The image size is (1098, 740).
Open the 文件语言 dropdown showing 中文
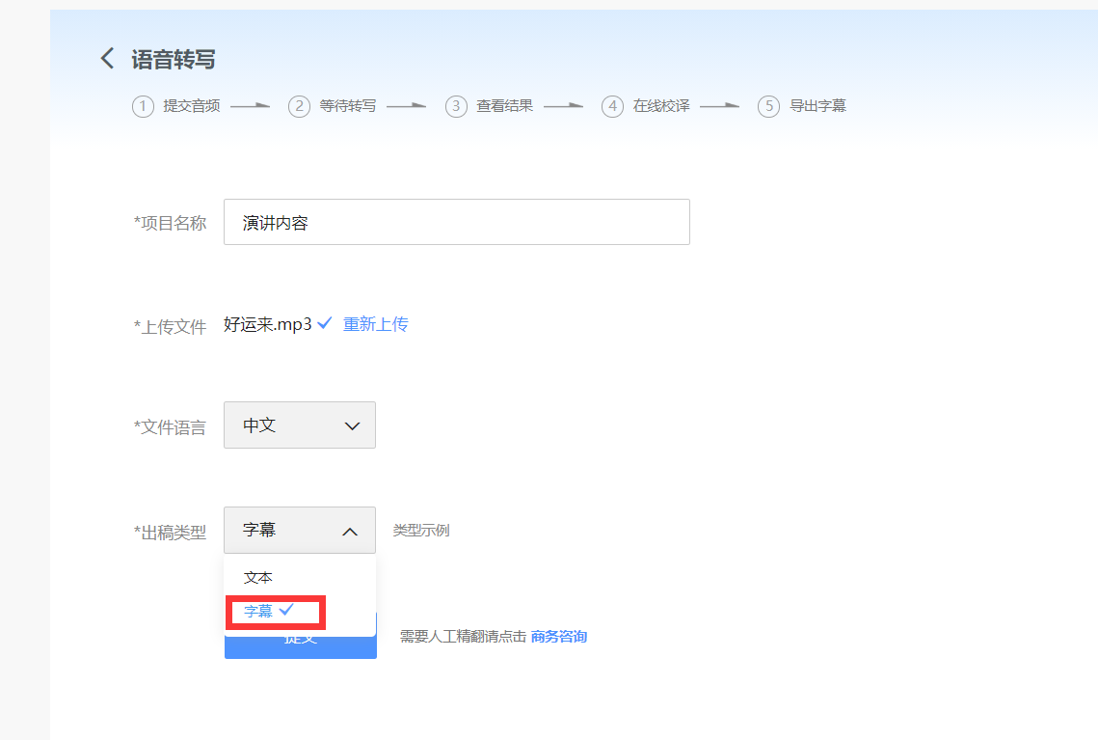click(x=300, y=425)
